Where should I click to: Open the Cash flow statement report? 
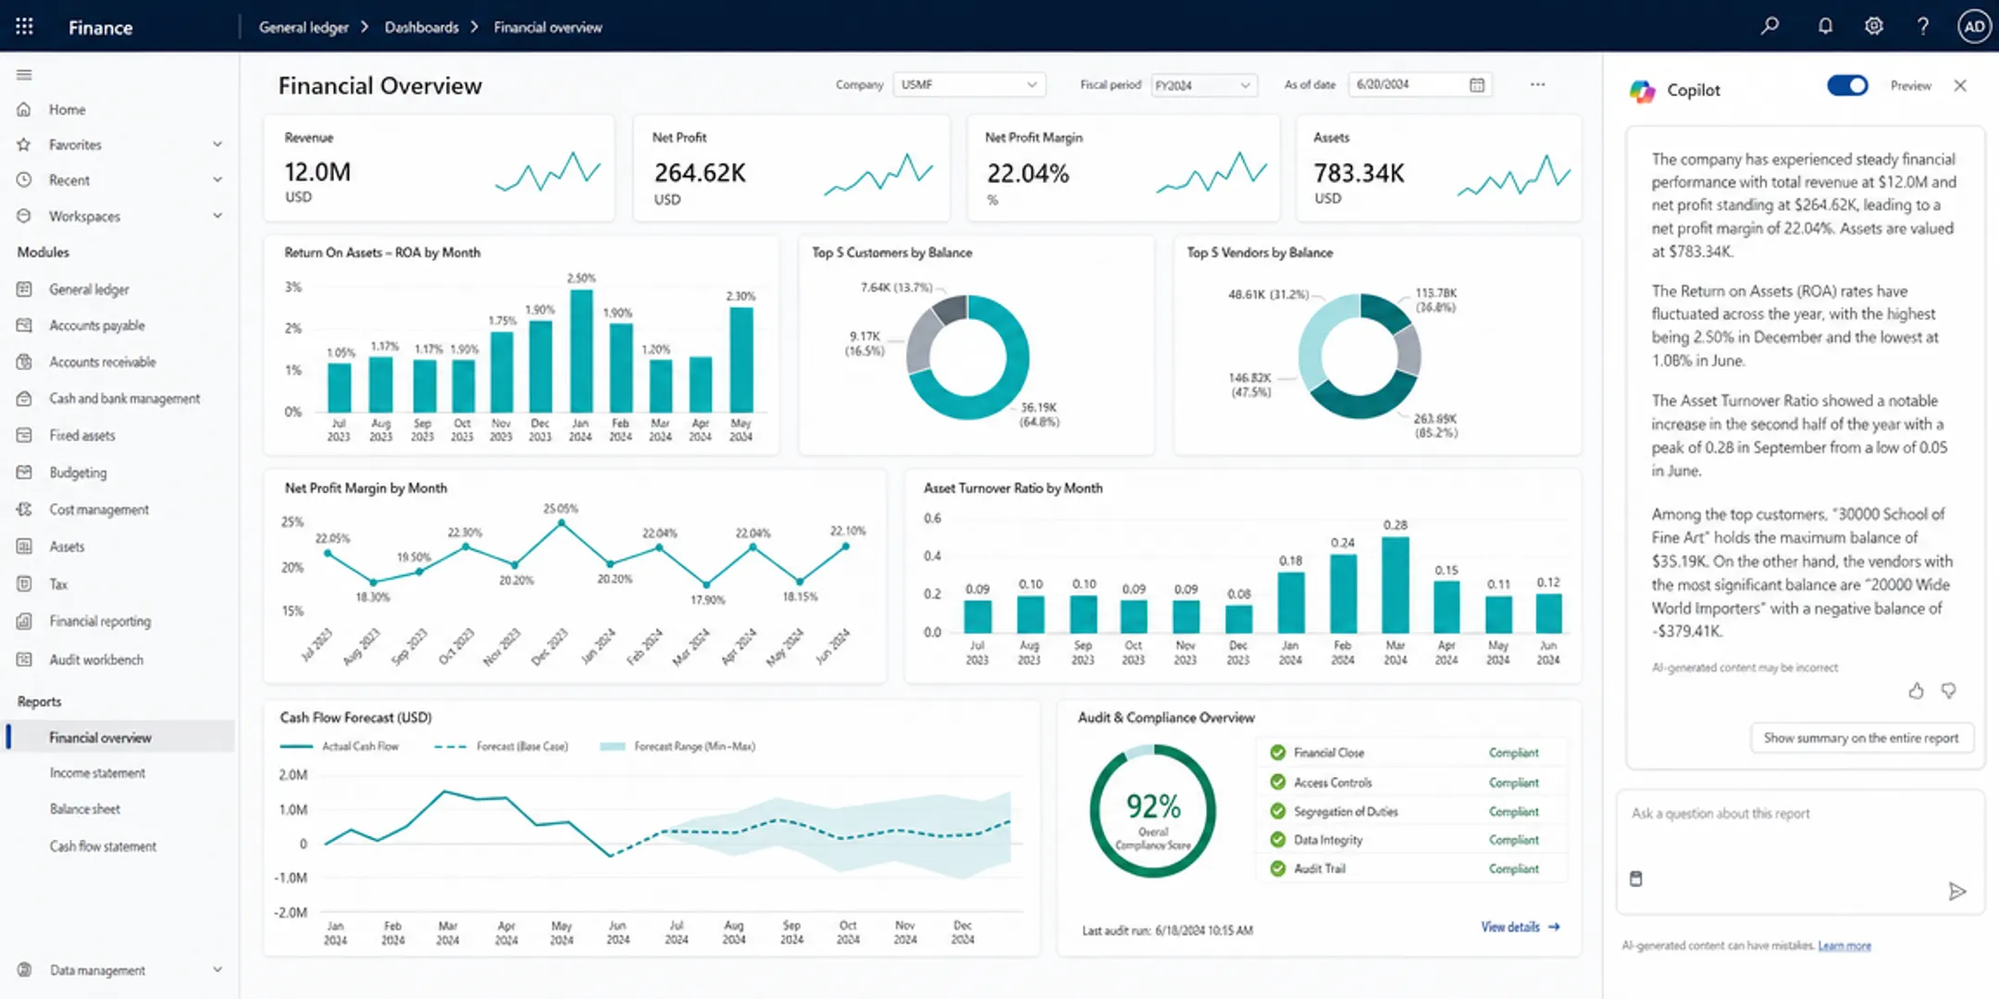click(x=103, y=846)
